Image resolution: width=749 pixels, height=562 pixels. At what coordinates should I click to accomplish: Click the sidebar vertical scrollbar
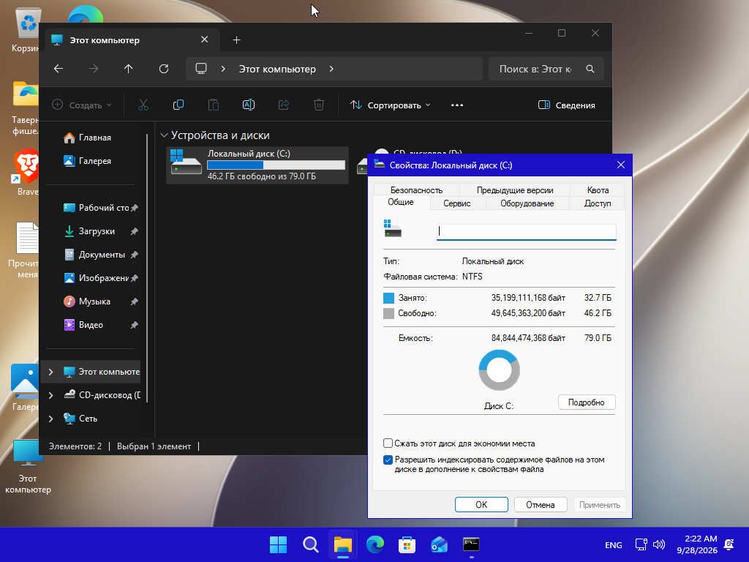click(146, 268)
